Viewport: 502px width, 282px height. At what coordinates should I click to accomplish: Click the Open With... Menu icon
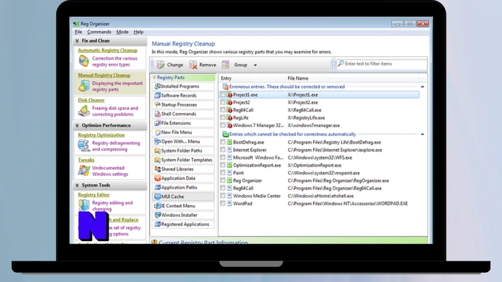[157, 141]
